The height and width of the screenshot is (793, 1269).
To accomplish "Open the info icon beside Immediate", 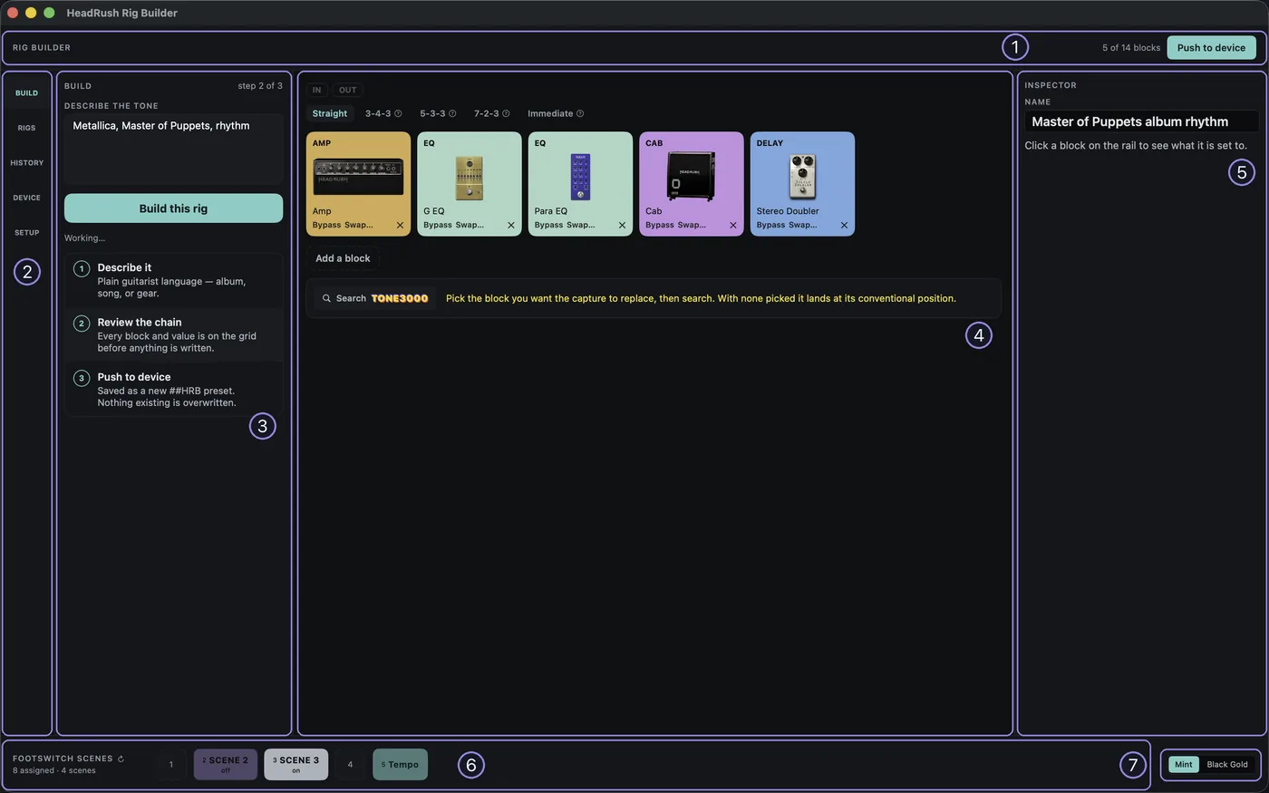I will [x=580, y=113].
